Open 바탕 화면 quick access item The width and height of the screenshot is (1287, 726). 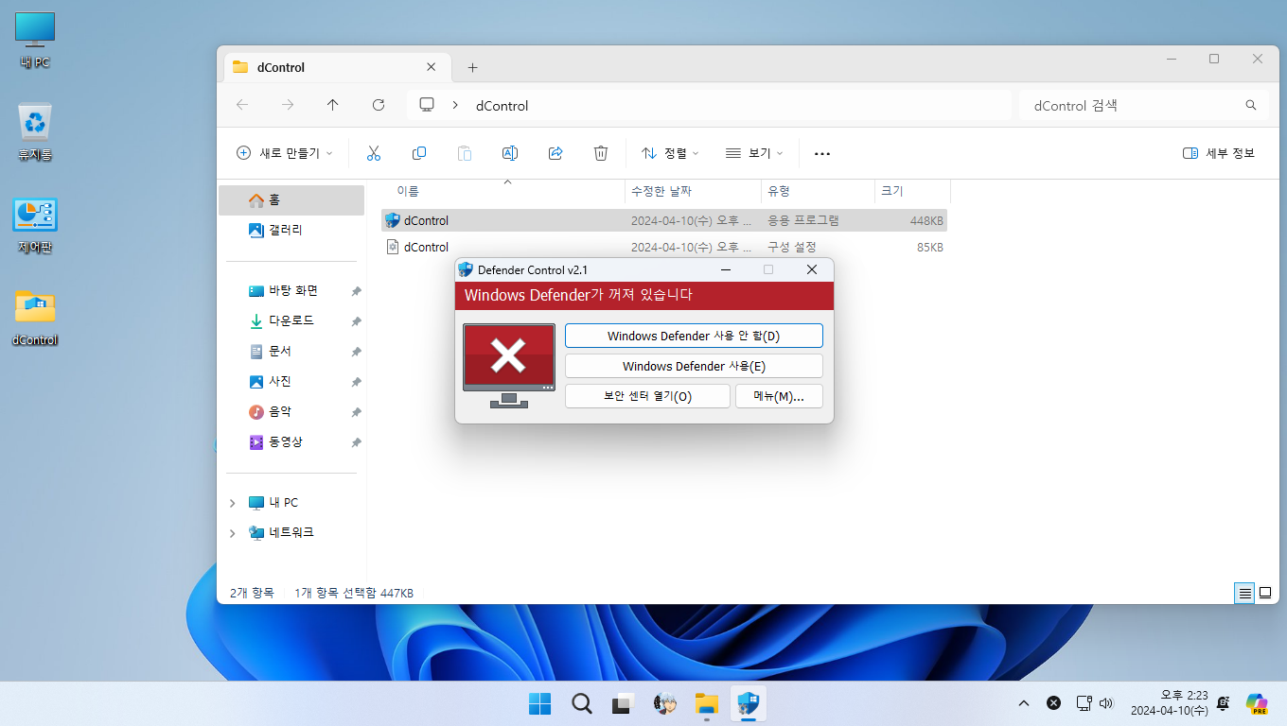tap(291, 291)
